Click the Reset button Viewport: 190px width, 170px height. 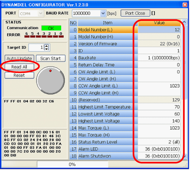(19, 76)
